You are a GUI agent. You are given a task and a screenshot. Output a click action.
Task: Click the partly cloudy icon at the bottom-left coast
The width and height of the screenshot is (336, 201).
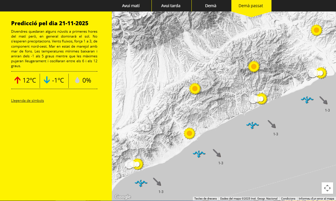point(134,164)
